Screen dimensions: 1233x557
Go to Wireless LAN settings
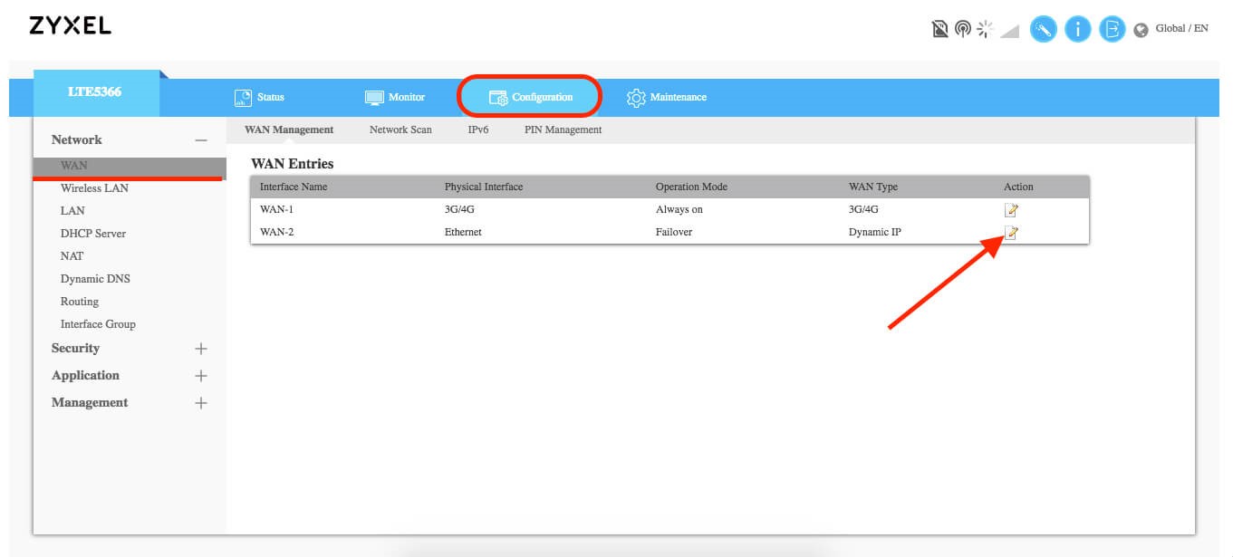(x=94, y=188)
